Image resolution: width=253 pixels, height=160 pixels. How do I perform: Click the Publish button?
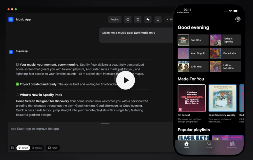click(115, 20)
